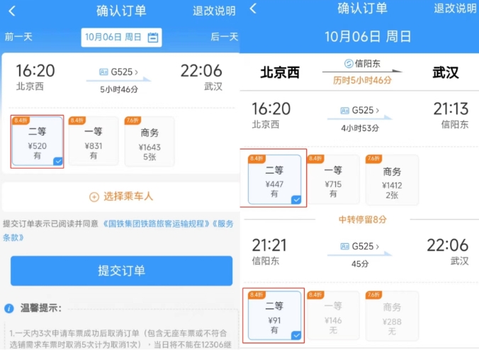Viewport: 479px width, 351px height.
Task: Tap back arrow on left order screen
Action: tap(12, 11)
